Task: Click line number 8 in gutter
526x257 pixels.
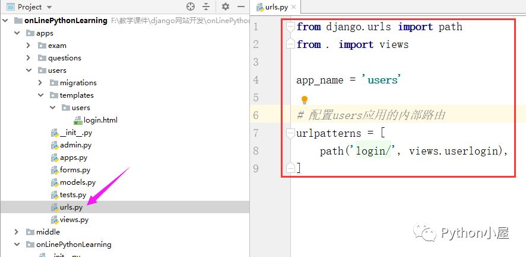Action: pos(256,150)
